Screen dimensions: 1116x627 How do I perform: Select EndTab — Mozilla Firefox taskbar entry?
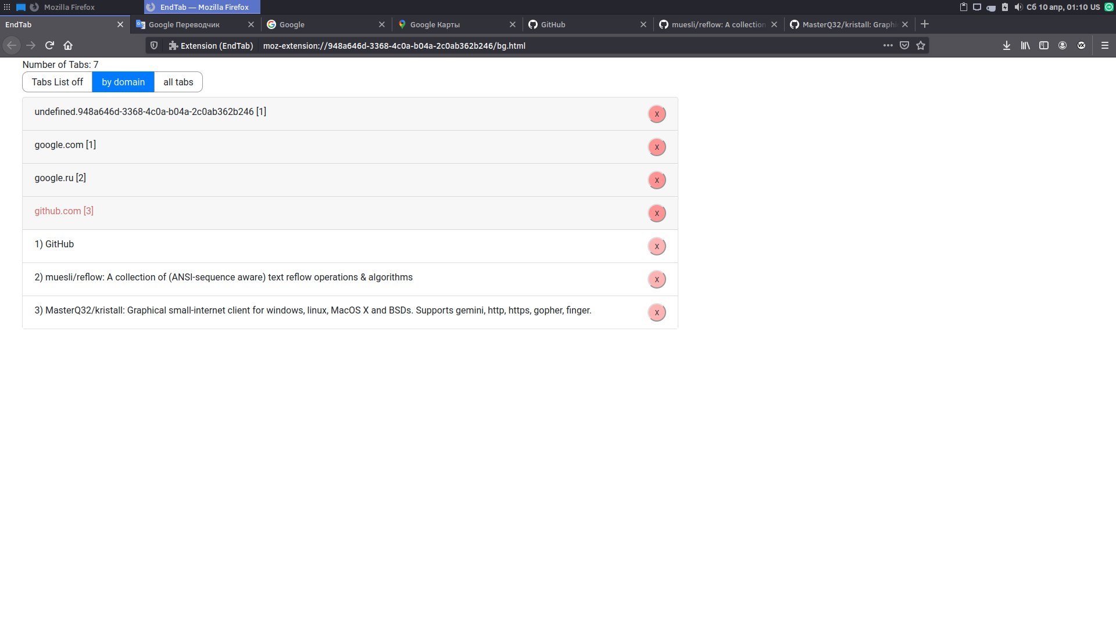tap(203, 7)
